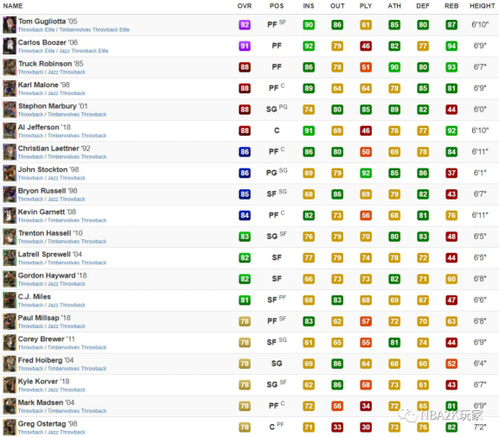
Task: Click Christian Laettner's blue 86 overall badge
Action: 245,152
